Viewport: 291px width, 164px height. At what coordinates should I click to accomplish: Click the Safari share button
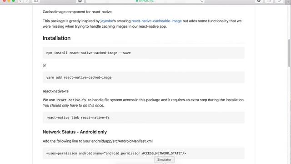(x=269, y=1)
